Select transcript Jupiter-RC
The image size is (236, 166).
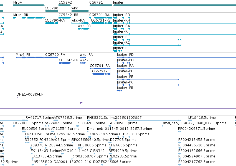coord(121,43)
